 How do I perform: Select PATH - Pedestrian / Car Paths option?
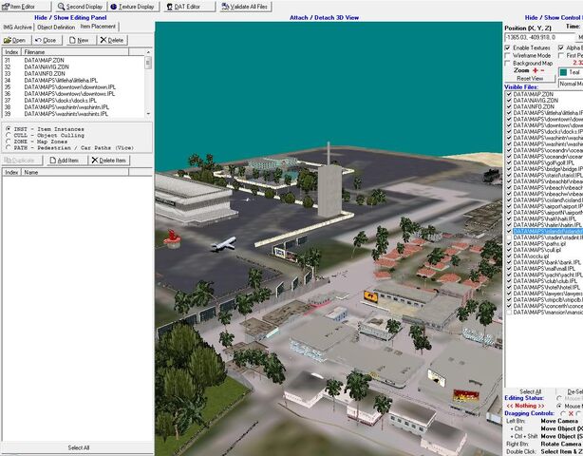click(9, 147)
